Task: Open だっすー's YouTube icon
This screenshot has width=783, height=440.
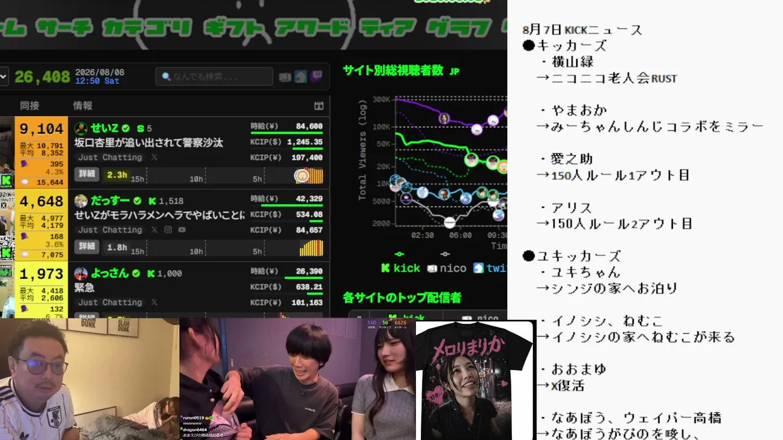Action: [x=182, y=230]
